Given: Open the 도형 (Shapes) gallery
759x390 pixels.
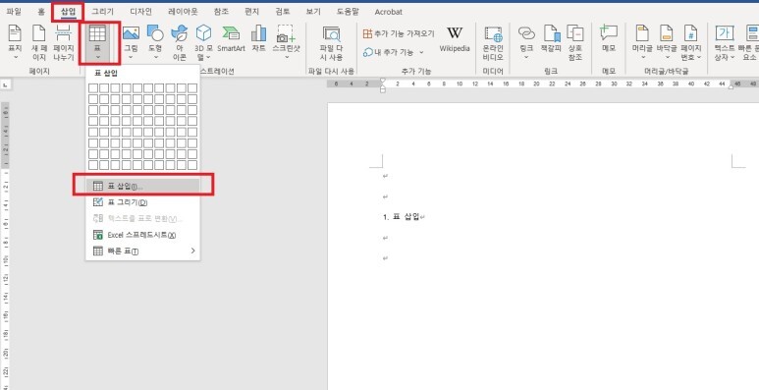Looking at the screenshot, I should coord(155,42).
